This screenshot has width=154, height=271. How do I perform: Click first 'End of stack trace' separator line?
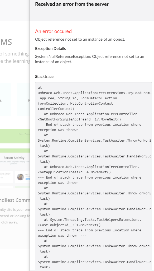pos(89,127)
